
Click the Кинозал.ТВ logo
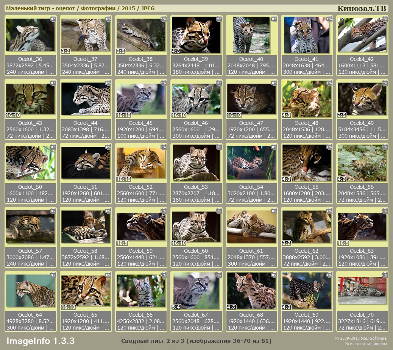[x=362, y=8]
